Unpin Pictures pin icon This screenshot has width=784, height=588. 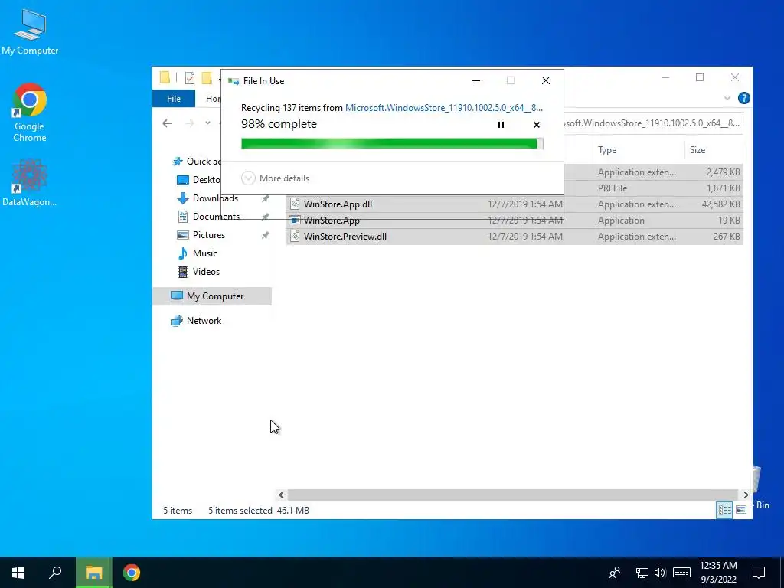[x=265, y=235]
